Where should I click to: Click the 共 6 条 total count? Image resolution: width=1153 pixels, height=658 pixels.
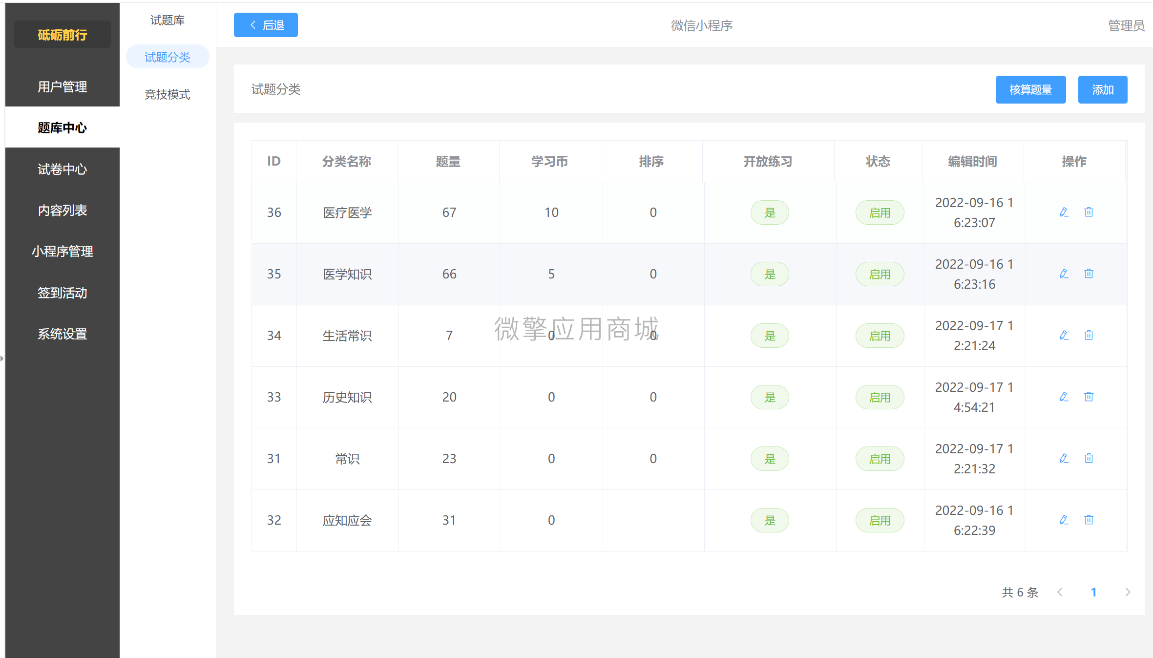click(1020, 592)
